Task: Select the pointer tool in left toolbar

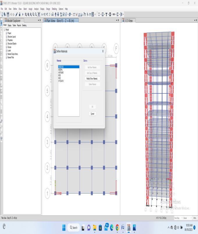Action: (1, 23)
